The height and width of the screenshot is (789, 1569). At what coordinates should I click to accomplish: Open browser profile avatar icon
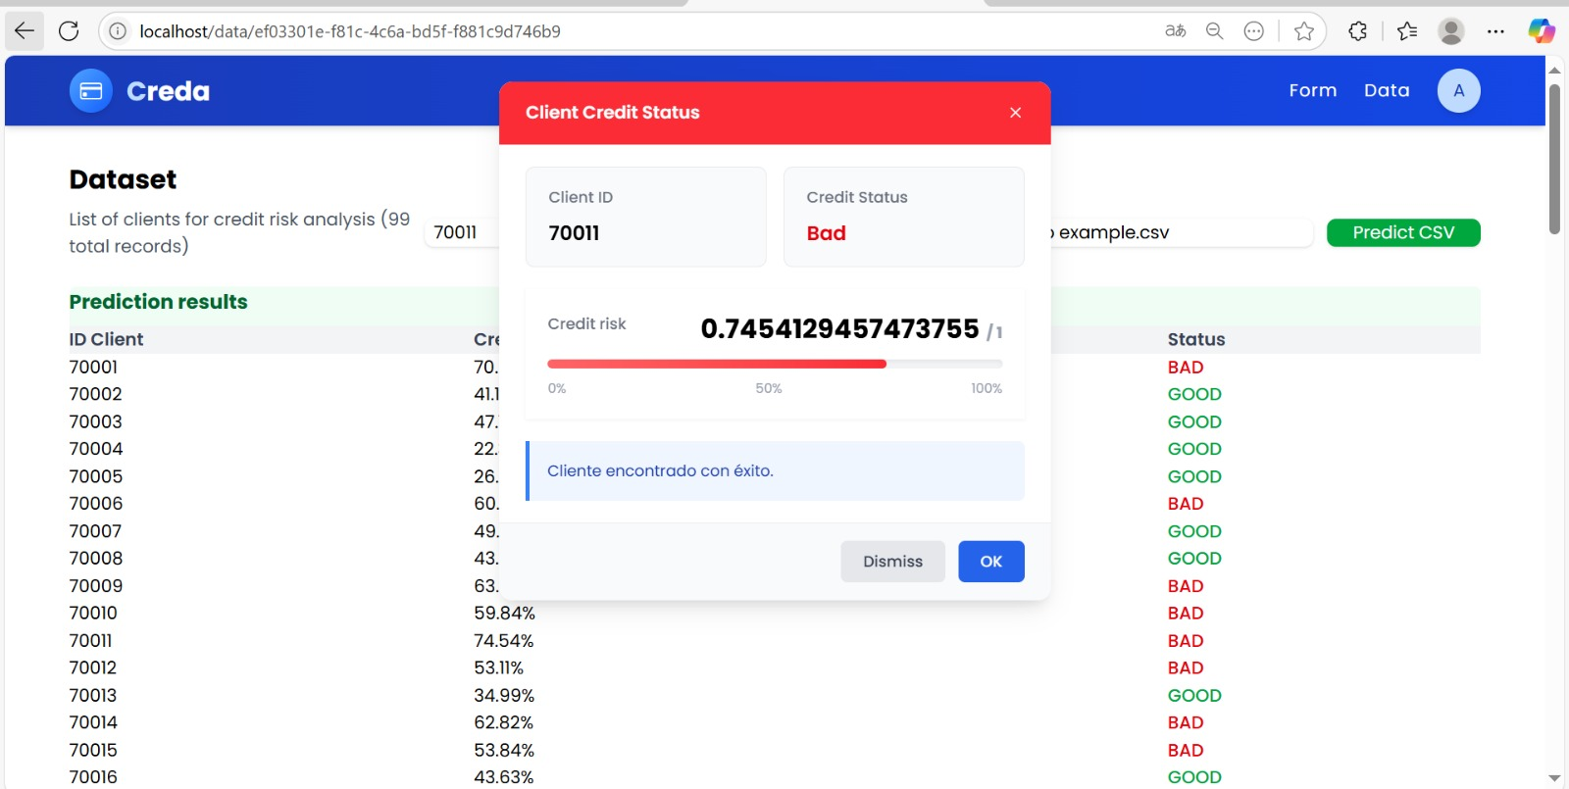pyautogui.click(x=1451, y=31)
